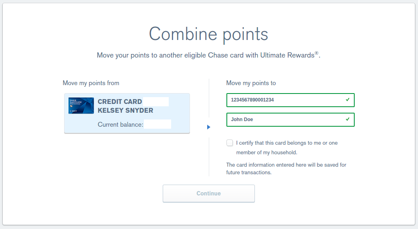Click the 'Combine points' heading

[x=208, y=34]
